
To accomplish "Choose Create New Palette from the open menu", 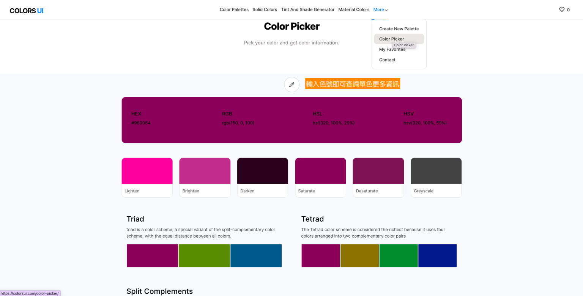I will (399, 28).
